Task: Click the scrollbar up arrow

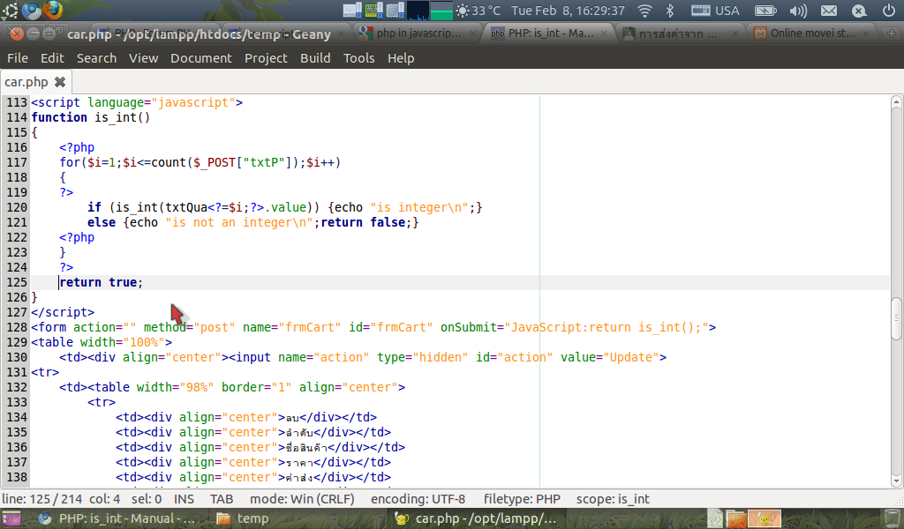Action: click(896, 102)
